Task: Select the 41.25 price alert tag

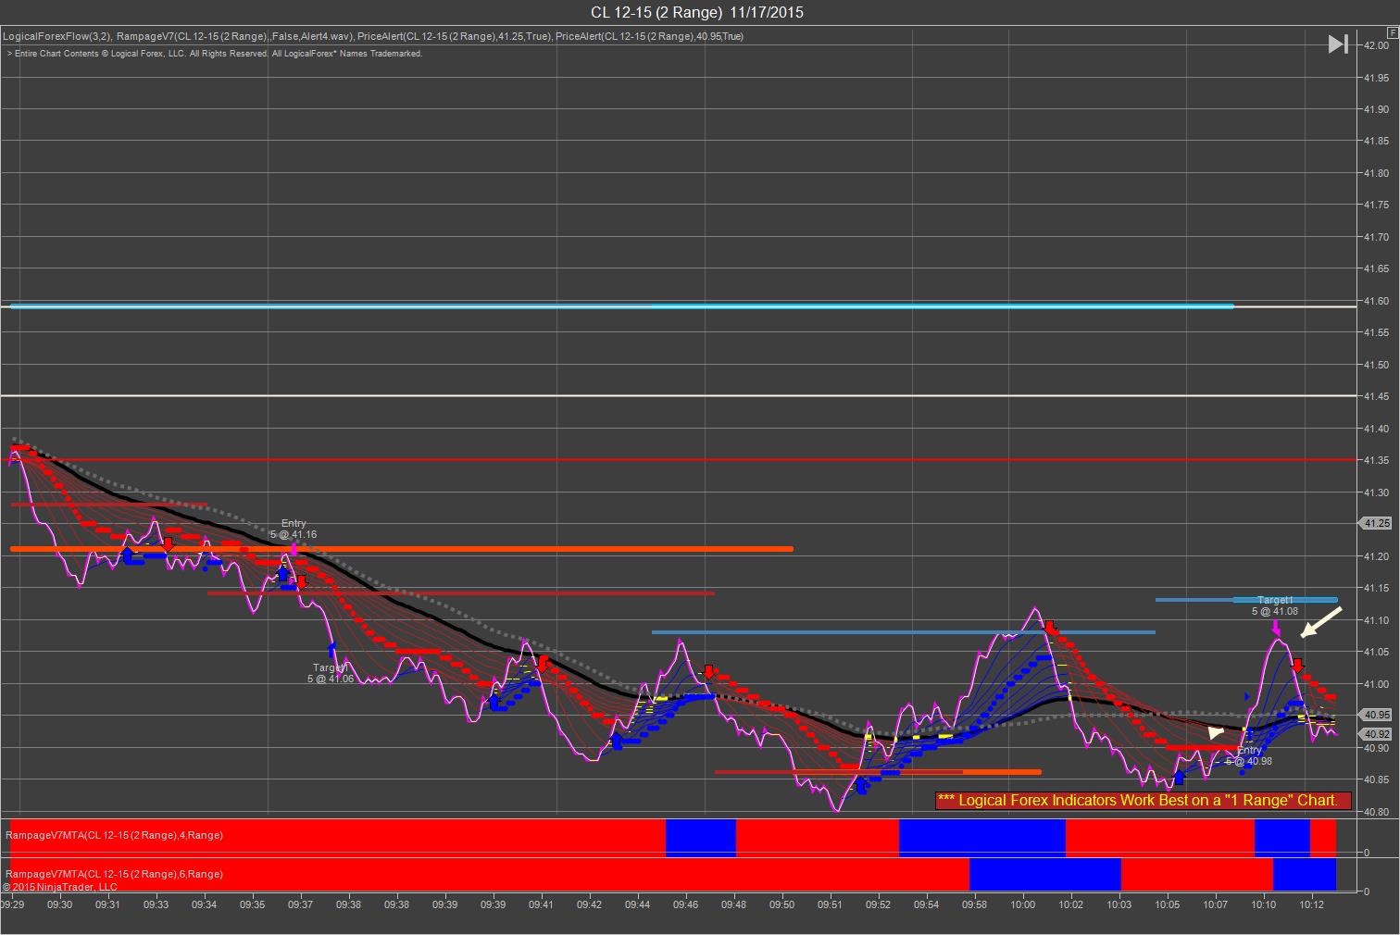Action: coord(1377,523)
